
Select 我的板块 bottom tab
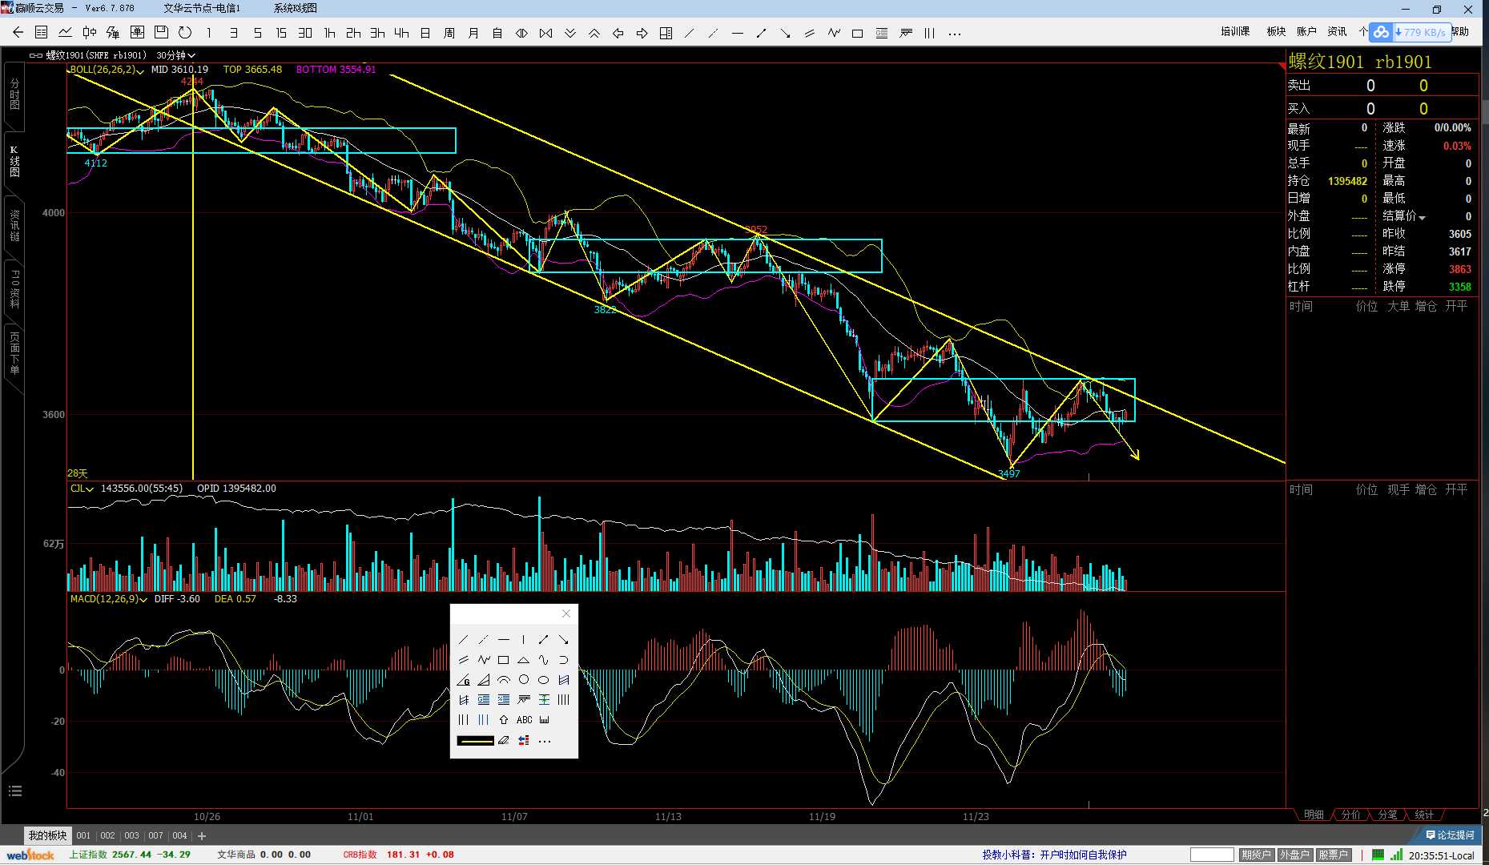pos(47,835)
